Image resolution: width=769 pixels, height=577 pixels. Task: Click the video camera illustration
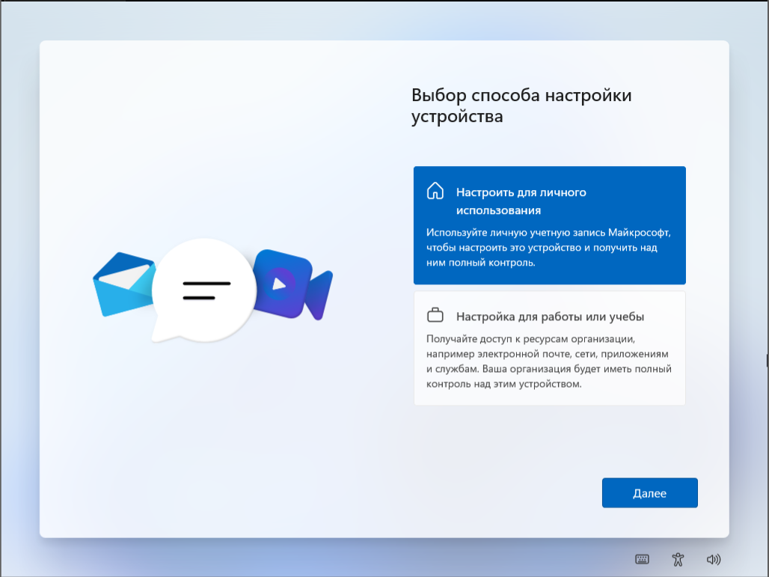[x=294, y=284]
